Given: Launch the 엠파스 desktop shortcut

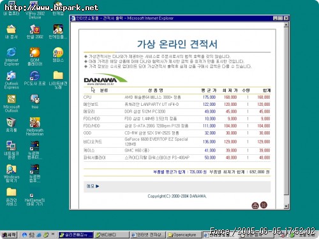Looking at the screenshot, I should 58,55.
